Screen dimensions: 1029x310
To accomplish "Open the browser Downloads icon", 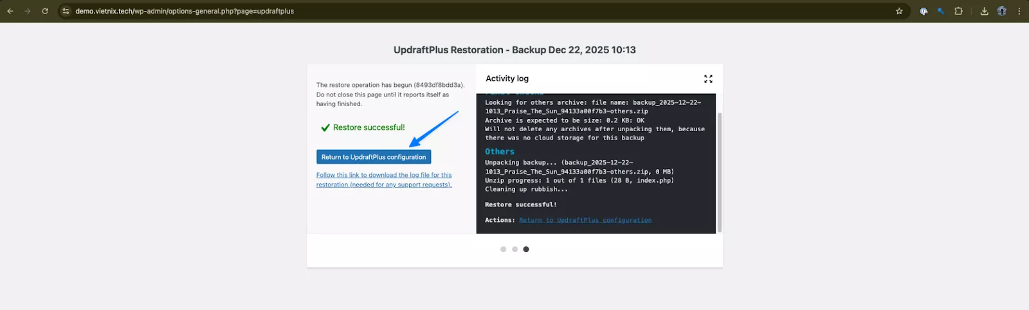I will [x=984, y=11].
